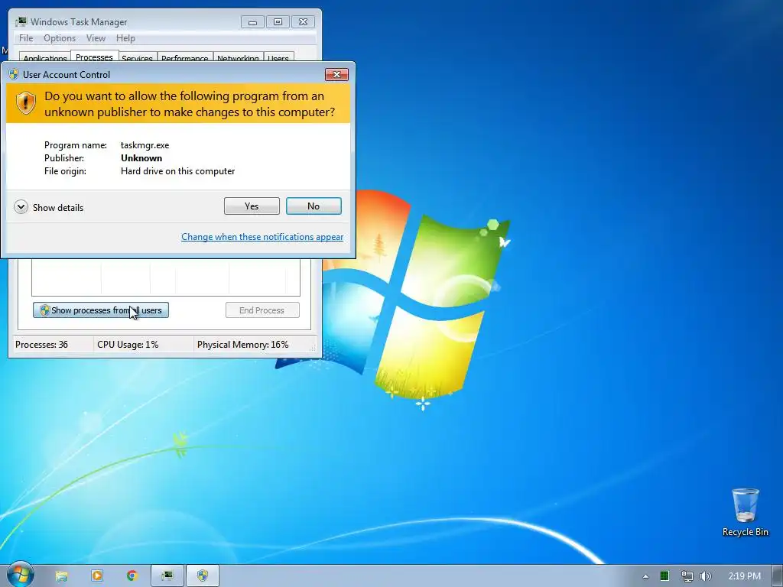
Task: Switch to the Applications tab
Action: pos(45,57)
